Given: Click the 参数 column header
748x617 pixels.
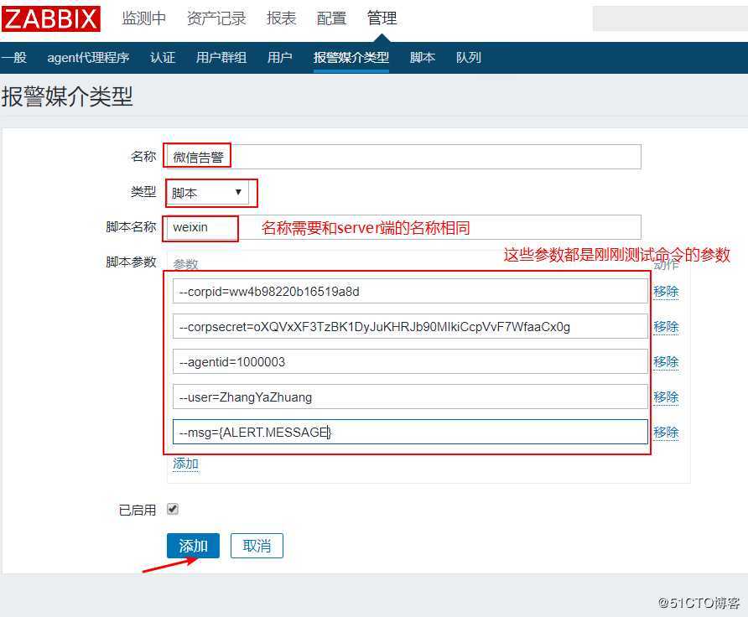Looking at the screenshot, I should [x=185, y=264].
